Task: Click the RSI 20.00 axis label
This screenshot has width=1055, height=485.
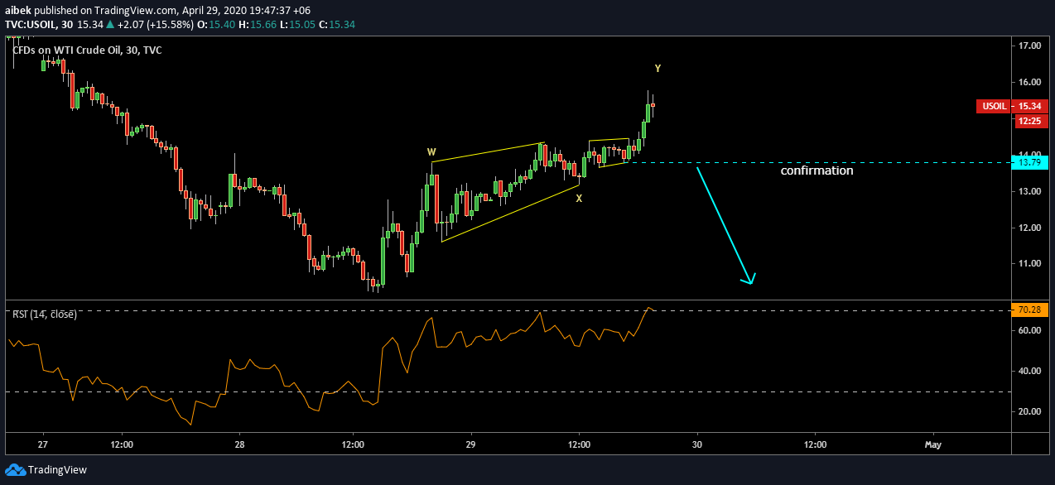Action: pos(1029,411)
